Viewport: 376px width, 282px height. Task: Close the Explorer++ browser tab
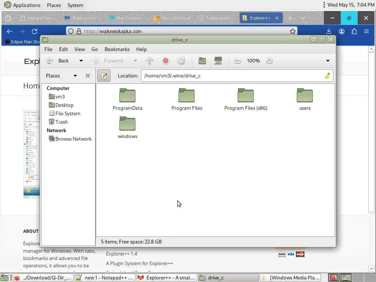[277, 18]
